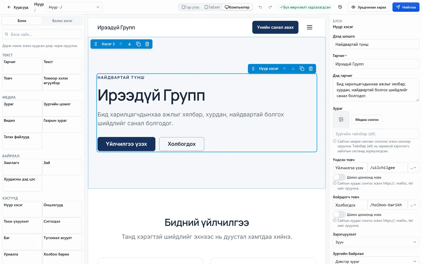The image size is (423, 264).
Task: Move Нүүр хэсэг block down
Action: (293, 69)
